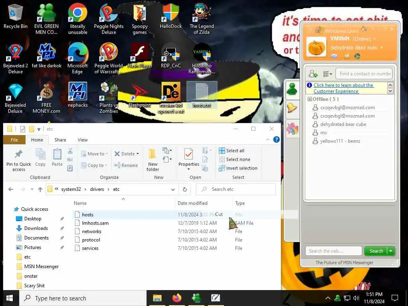This screenshot has width=408, height=306.
Task: Click the Find a contact field
Action: 364,74
